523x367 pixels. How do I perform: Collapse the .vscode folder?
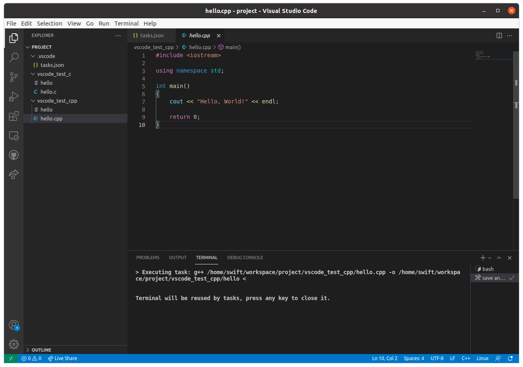[x=75, y=56]
